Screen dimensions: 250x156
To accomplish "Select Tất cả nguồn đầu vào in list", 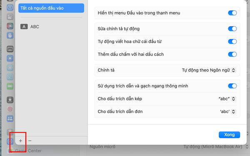I will click(51, 8).
